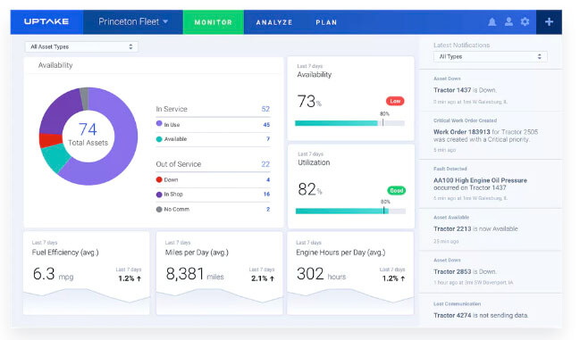Click the Latest Notifications heading

pyautogui.click(x=461, y=45)
